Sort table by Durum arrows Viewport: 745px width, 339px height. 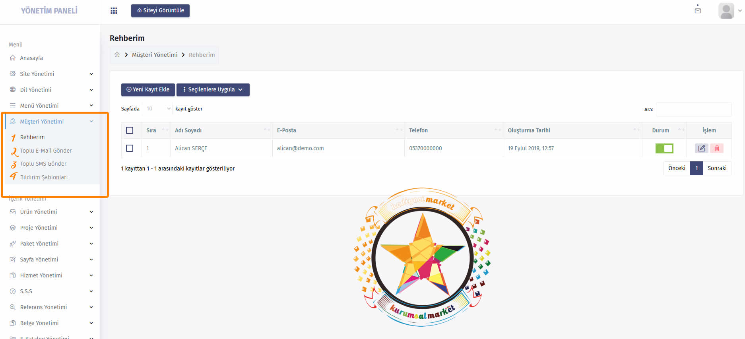click(x=681, y=130)
